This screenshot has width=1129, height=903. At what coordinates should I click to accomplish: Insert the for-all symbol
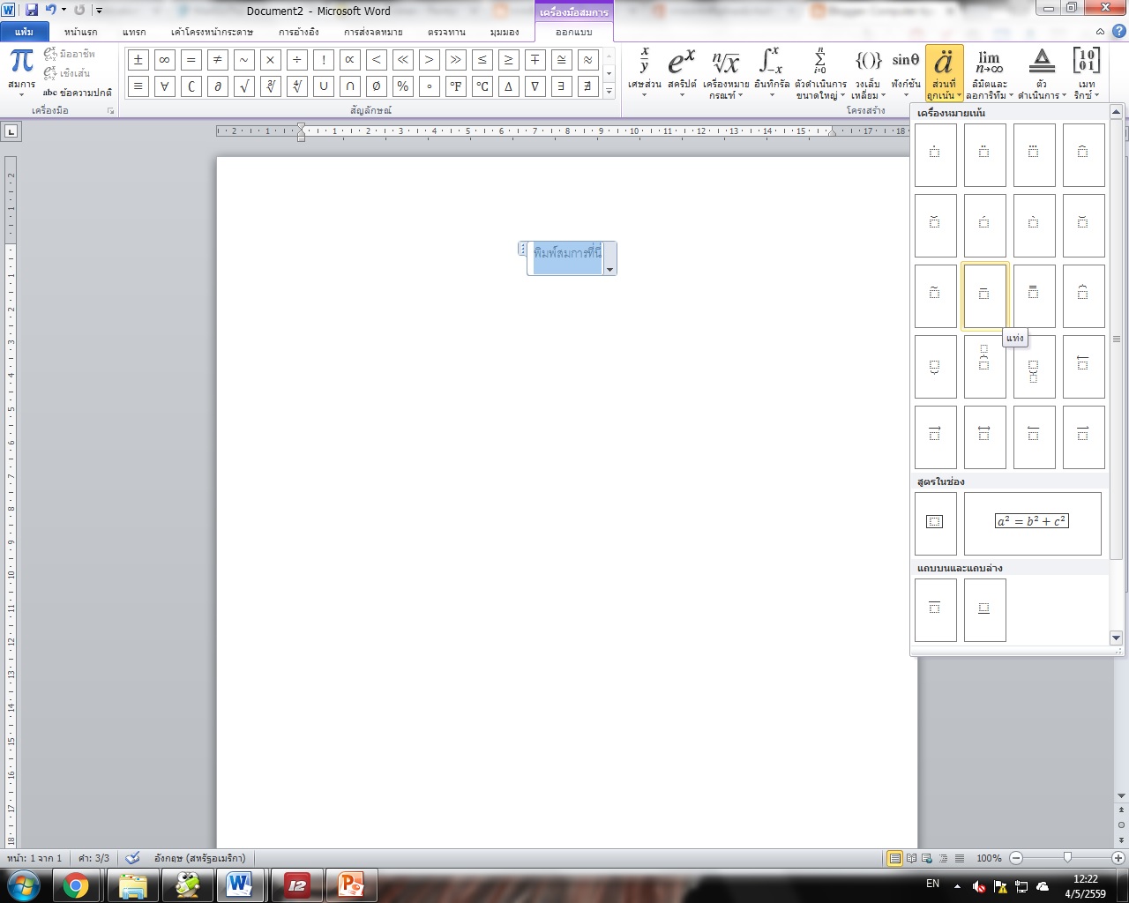pyautogui.click(x=164, y=86)
